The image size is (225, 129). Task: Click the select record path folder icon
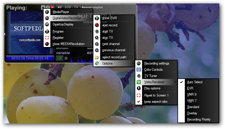97,57
